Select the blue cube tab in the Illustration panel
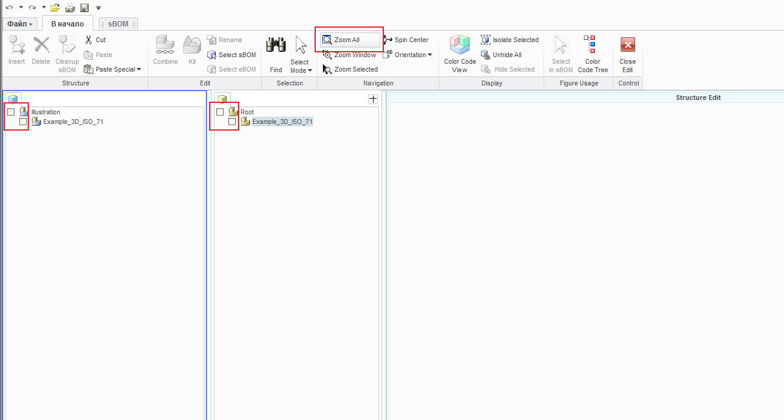This screenshot has width=784, height=420. [13, 99]
